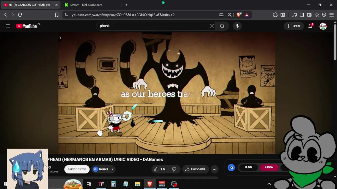Open more actions three-dot menu
Screen dimensions: 337x189
point(215,169)
